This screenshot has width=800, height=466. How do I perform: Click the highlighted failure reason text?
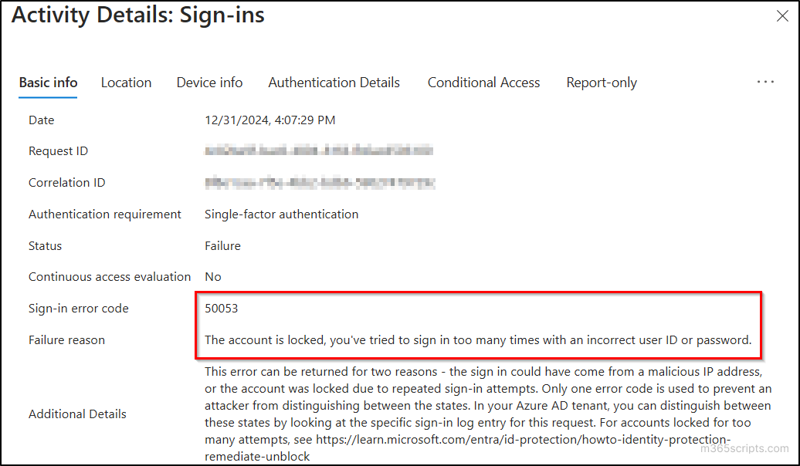click(x=477, y=339)
